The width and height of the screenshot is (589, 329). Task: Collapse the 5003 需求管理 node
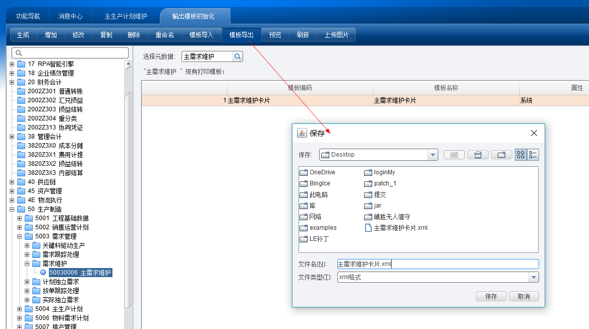(x=20, y=237)
